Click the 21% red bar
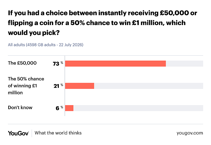 (80, 86)
